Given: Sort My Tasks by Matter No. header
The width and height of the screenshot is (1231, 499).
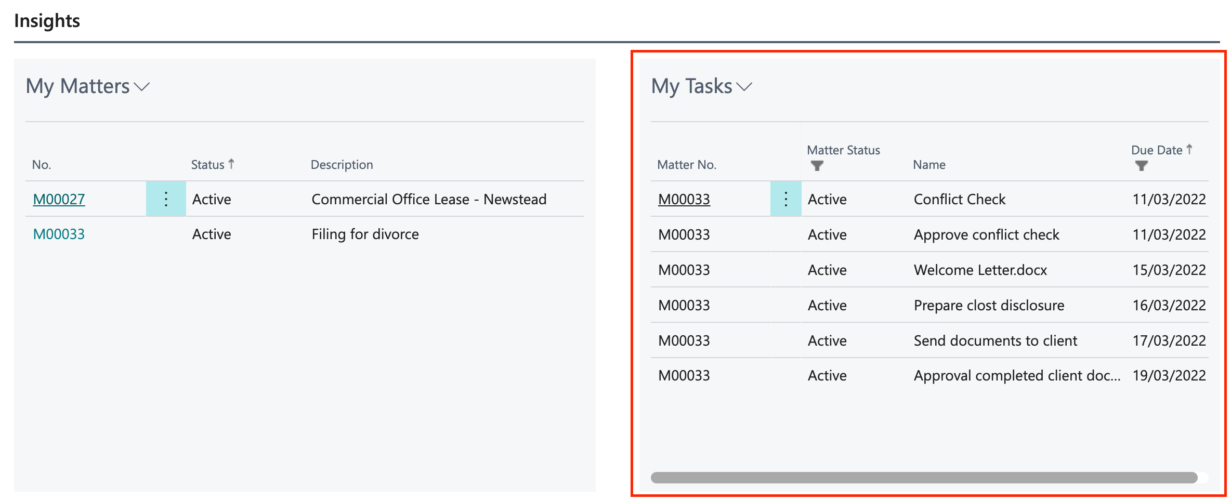Looking at the screenshot, I should point(686,165).
